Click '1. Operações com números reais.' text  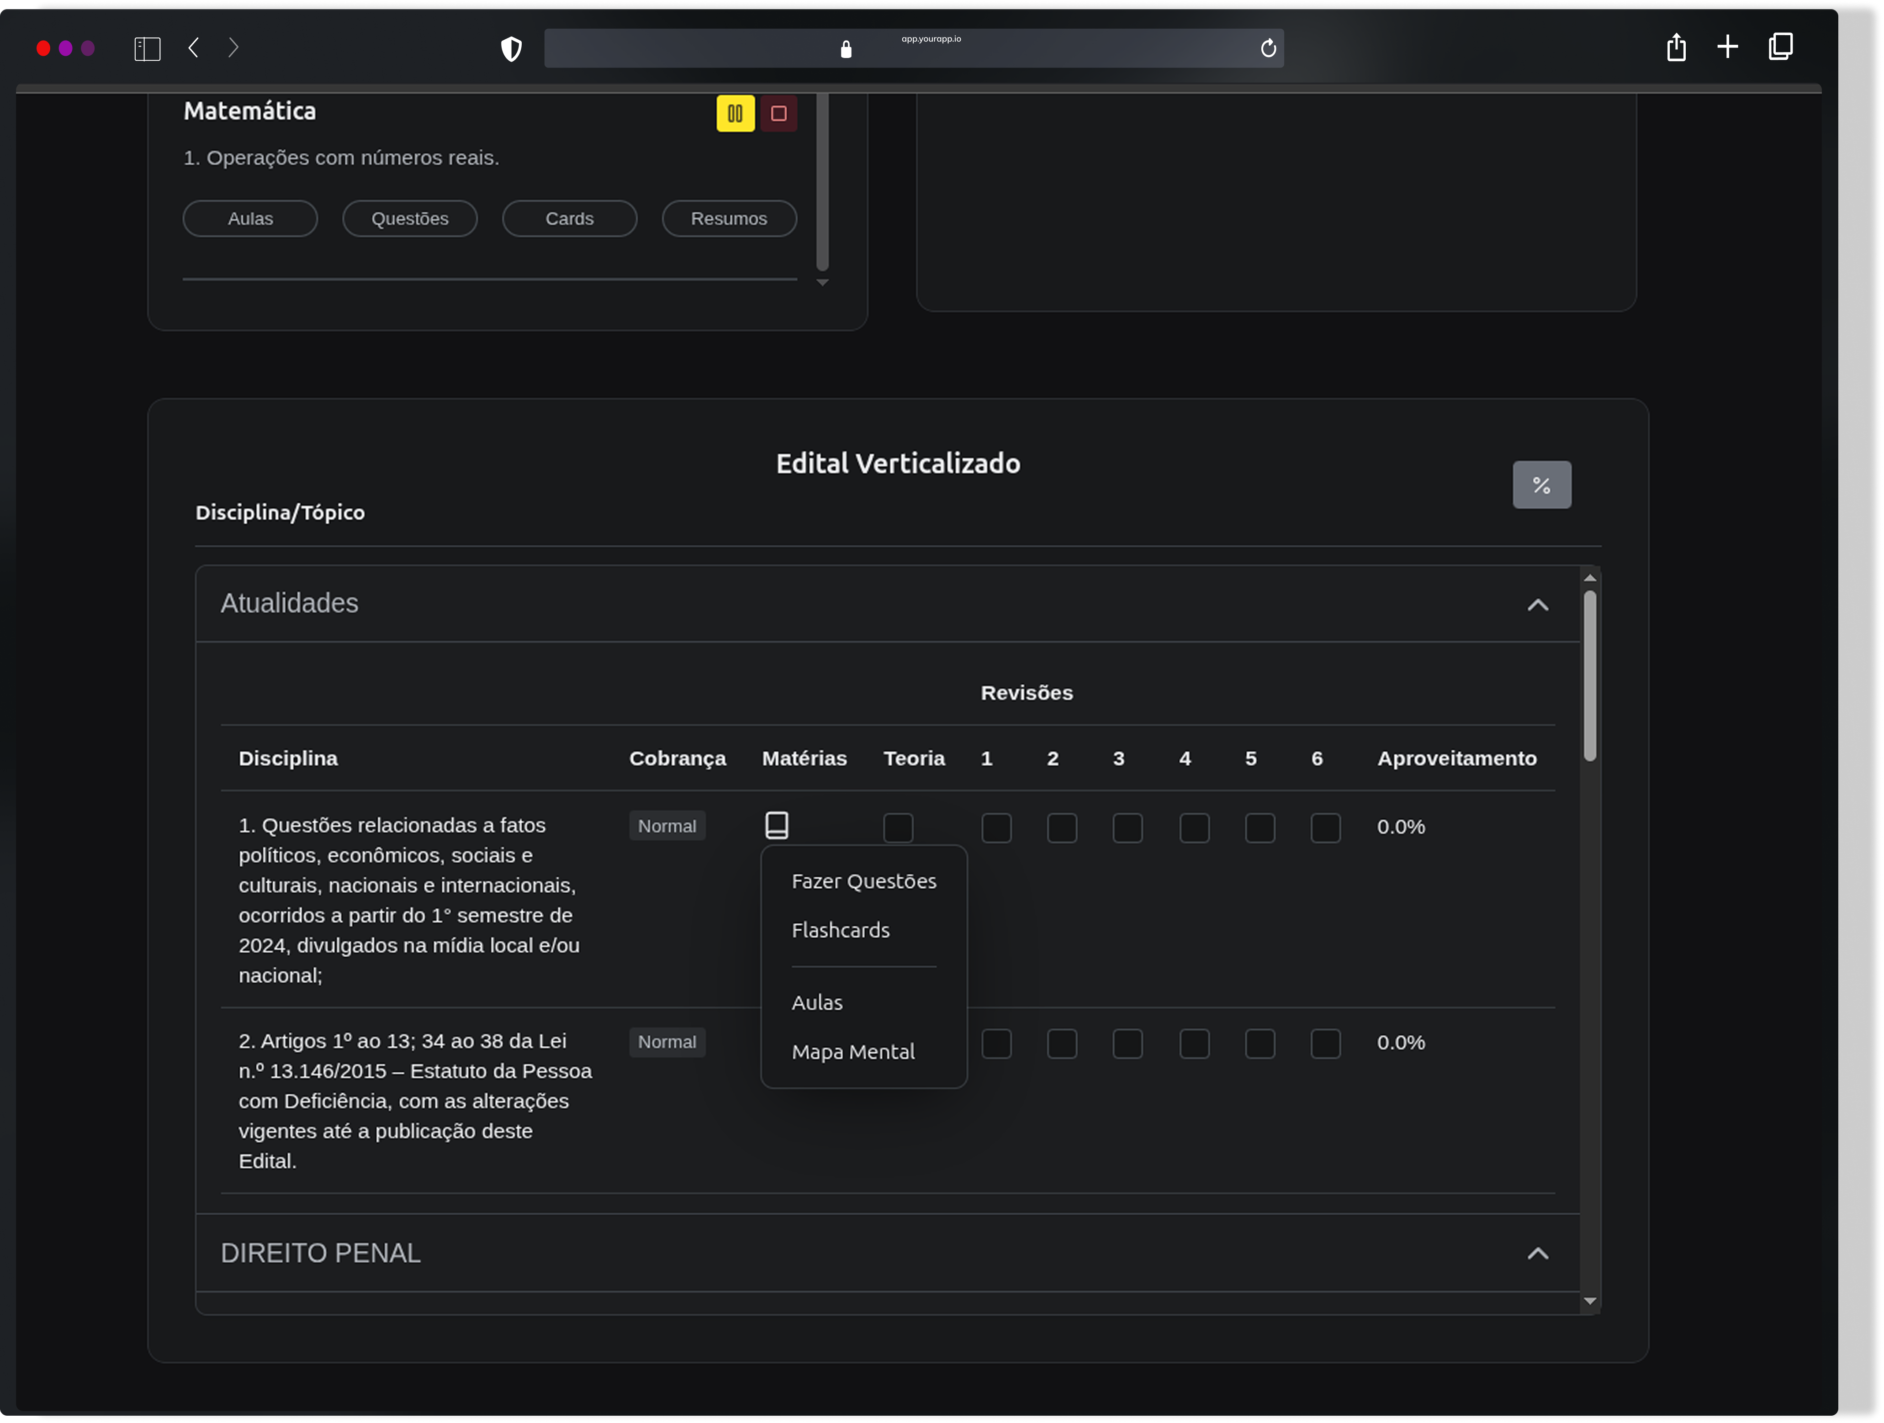click(x=342, y=158)
